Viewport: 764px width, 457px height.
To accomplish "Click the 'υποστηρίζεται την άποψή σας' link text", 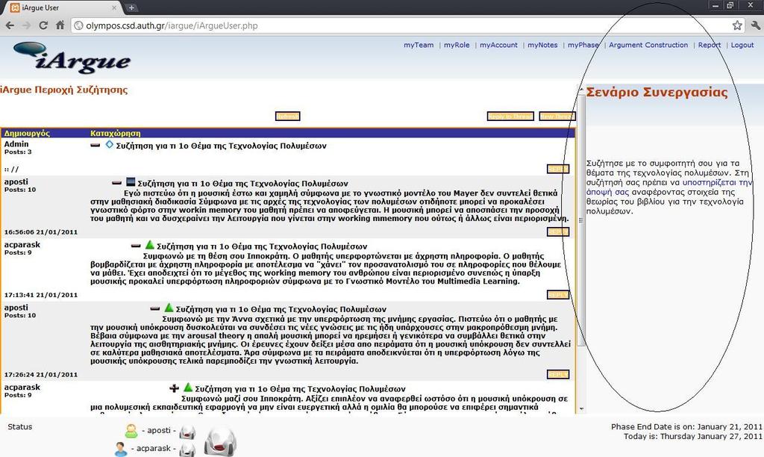I will point(669,187).
